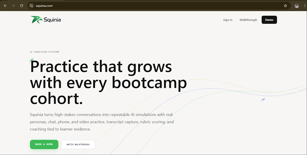Screen dimensions: 307x155
Task: Click the 'AI SIMULATION PLATFORM' label
Action: (44, 52)
